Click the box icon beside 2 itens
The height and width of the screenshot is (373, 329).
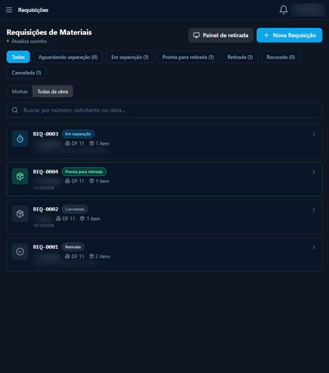[92, 256]
